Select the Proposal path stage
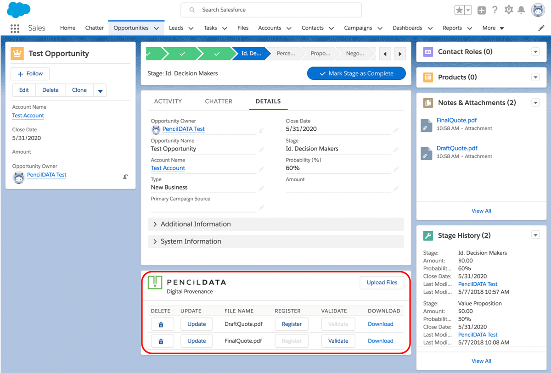 [x=320, y=54]
